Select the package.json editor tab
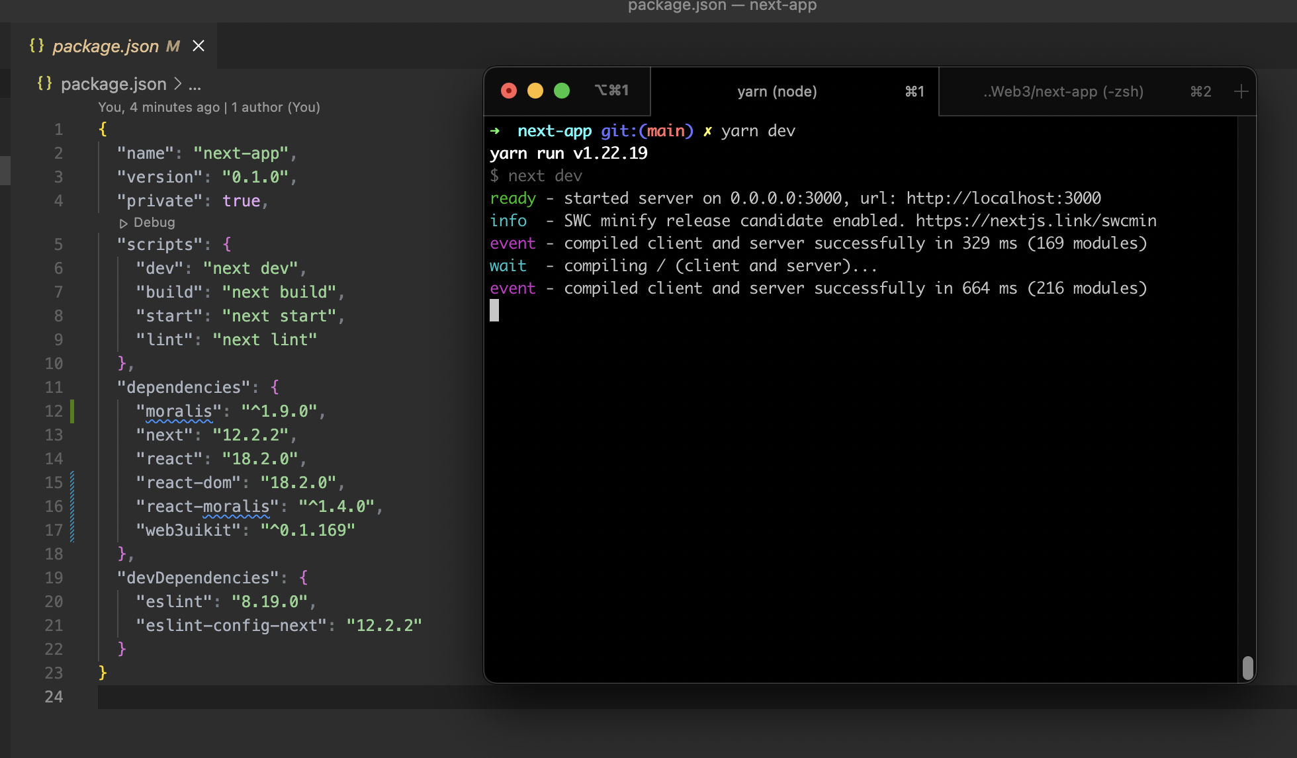Image resolution: width=1297 pixels, height=758 pixels. 106,46
